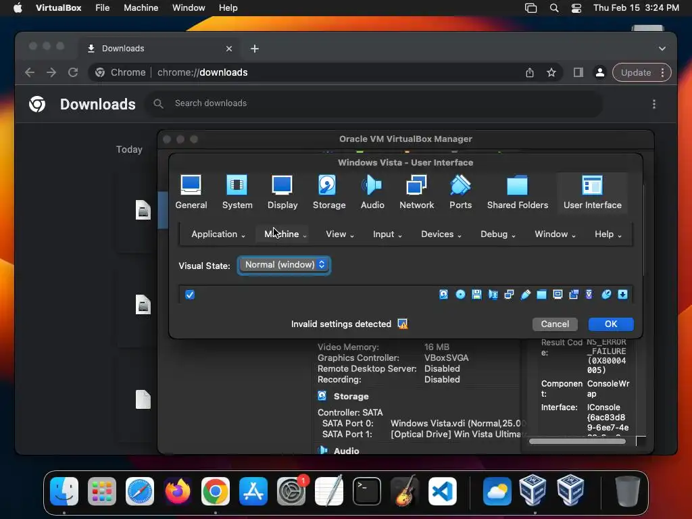Open a new Chrome tab

click(x=255, y=49)
